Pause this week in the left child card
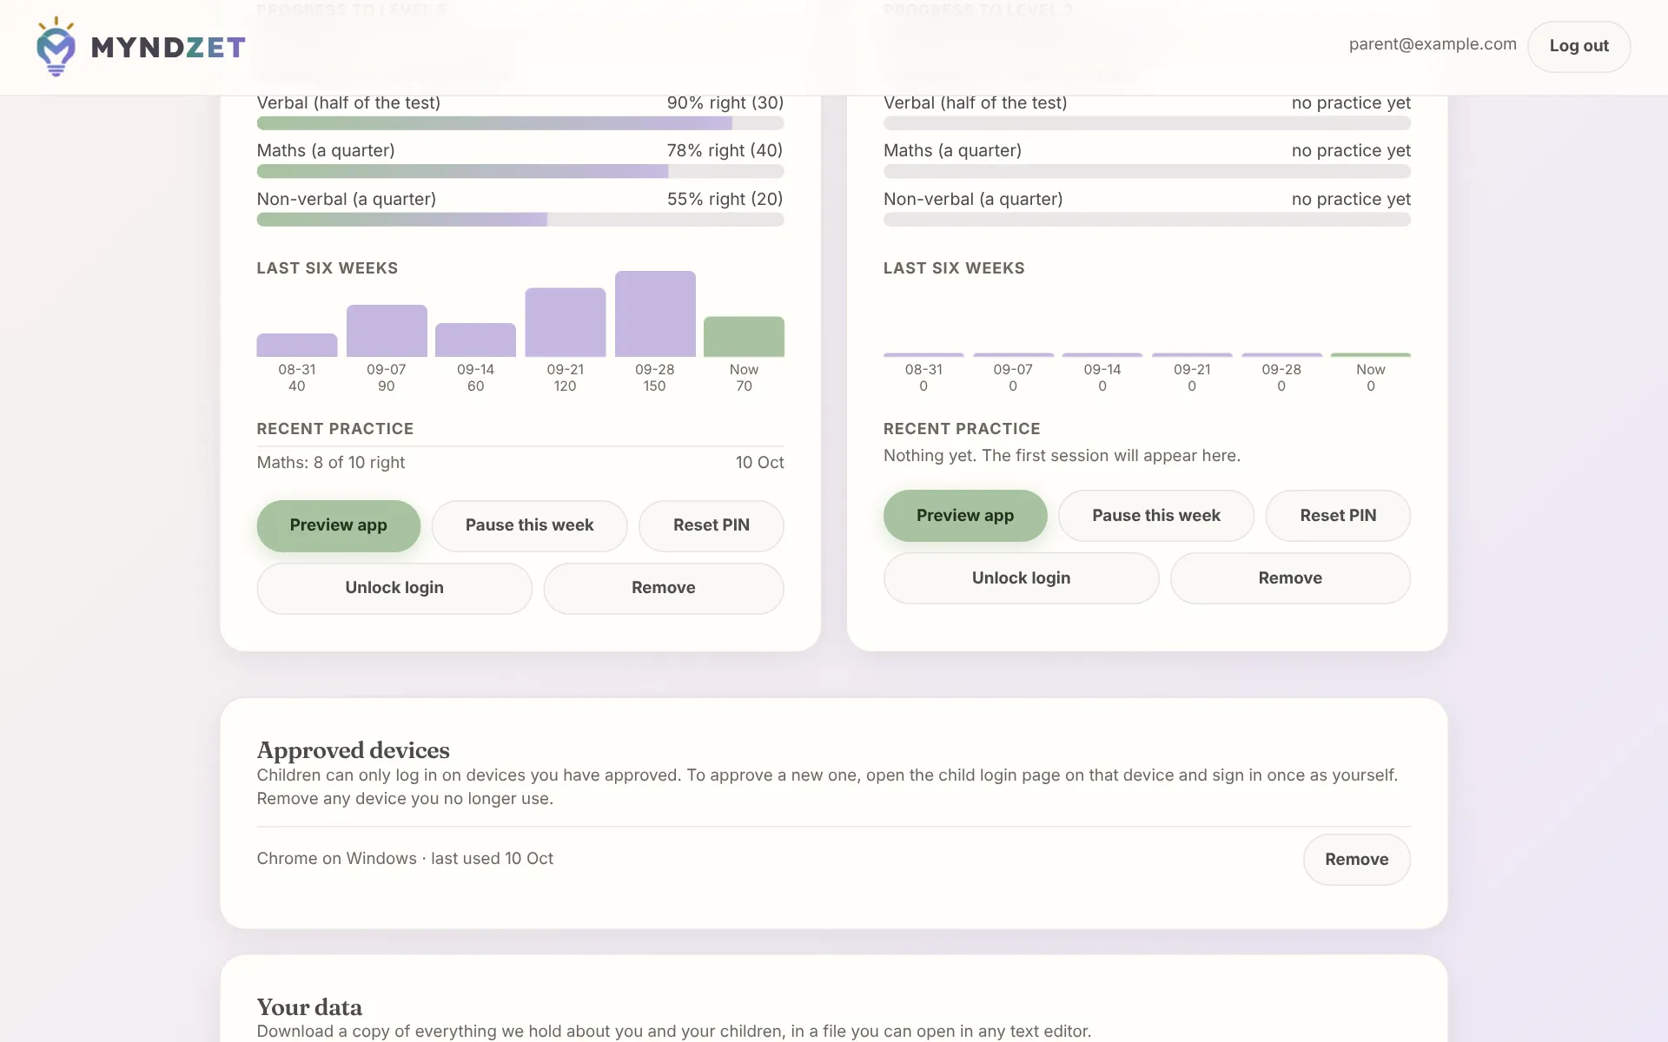The height and width of the screenshot is (1042, 1668). 530,525
